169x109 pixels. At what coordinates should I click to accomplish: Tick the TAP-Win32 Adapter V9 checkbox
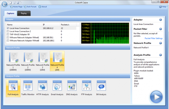8,34
